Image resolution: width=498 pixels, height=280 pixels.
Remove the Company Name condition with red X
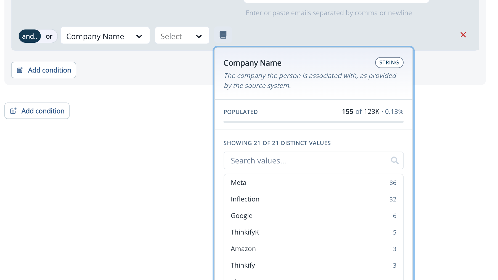click(x=463, y=35)
